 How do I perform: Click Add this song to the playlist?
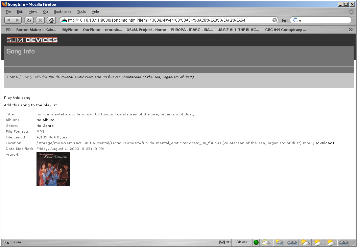(x=30, y=105)
